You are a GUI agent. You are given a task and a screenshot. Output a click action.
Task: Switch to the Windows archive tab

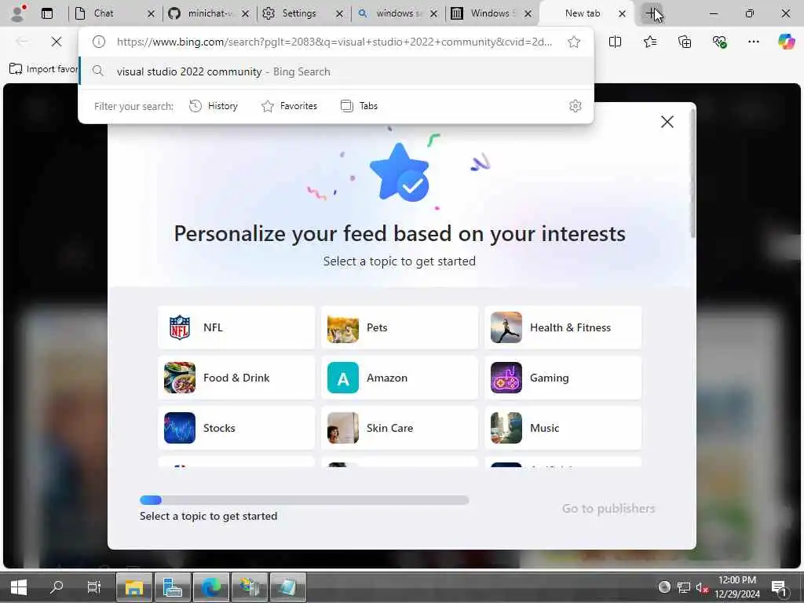(x=492, y=13)
